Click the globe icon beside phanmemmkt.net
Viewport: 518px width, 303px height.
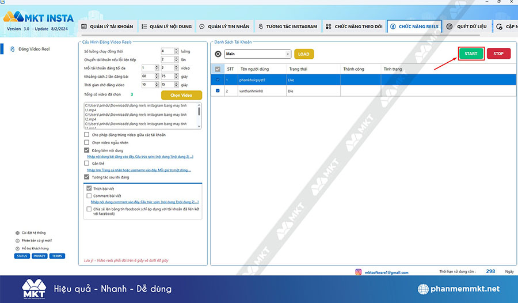(423, 289)
